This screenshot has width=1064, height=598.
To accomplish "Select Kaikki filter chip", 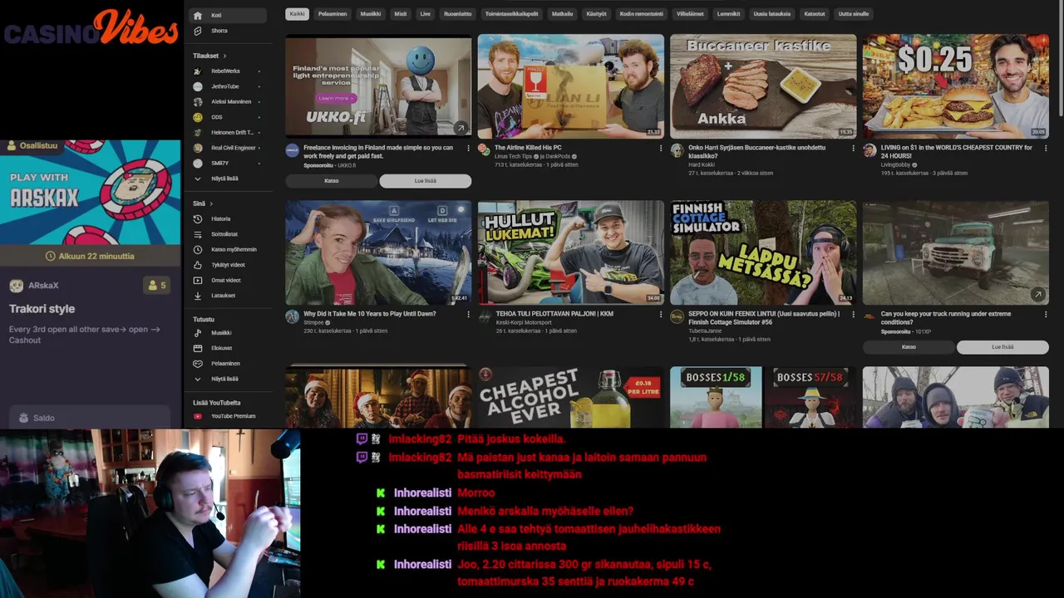I will pyautogui.click(x=297, y=14).
